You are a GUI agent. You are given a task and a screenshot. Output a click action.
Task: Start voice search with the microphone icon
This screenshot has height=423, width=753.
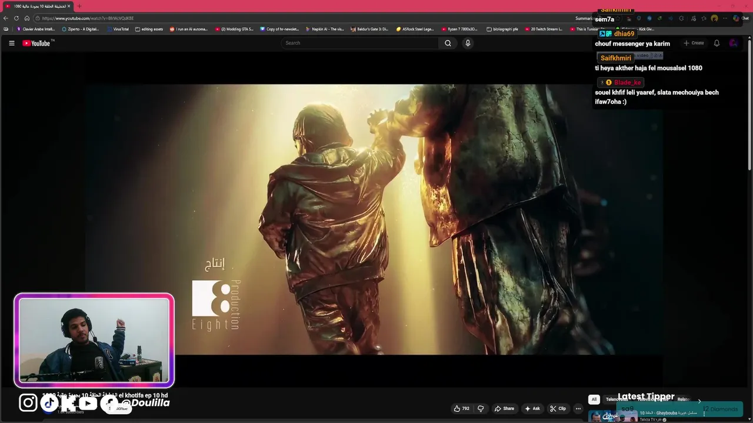click(468, 43)
